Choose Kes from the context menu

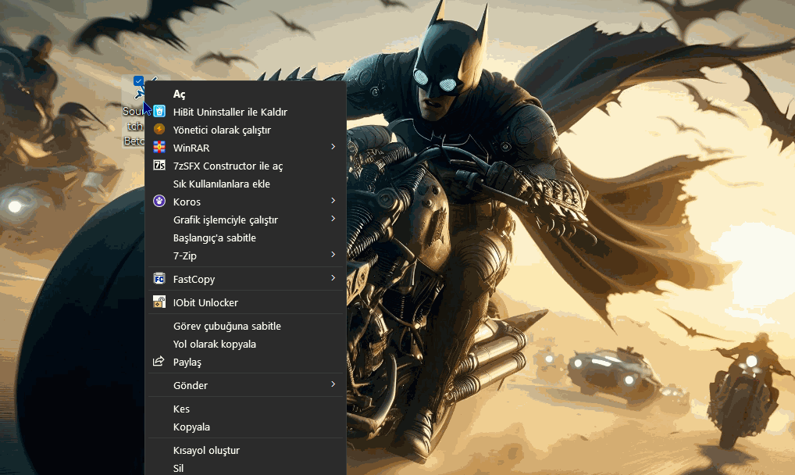click(x=246, y=409)
